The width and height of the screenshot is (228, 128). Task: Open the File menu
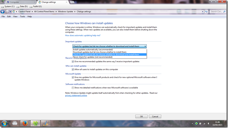pyautogui.click(x=3, y=17)
